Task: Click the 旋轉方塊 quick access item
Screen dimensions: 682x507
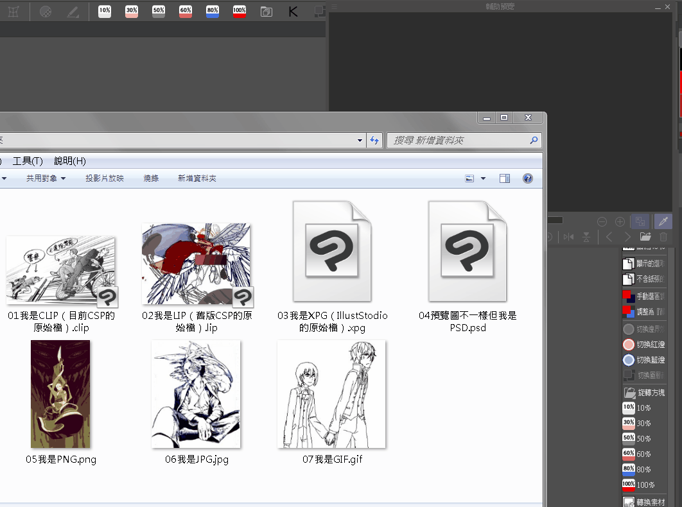Action: pos(643,393)
